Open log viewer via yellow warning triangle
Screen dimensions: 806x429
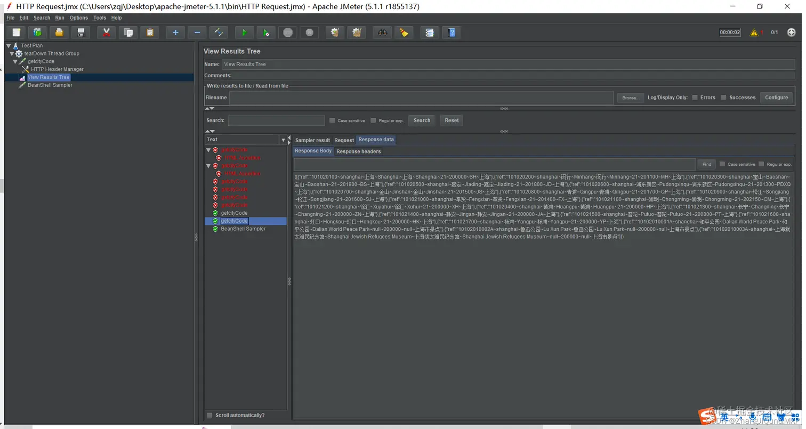754,33
